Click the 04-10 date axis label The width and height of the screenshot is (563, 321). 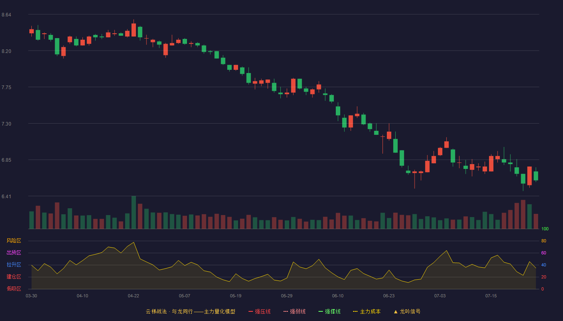click(82, 296)
